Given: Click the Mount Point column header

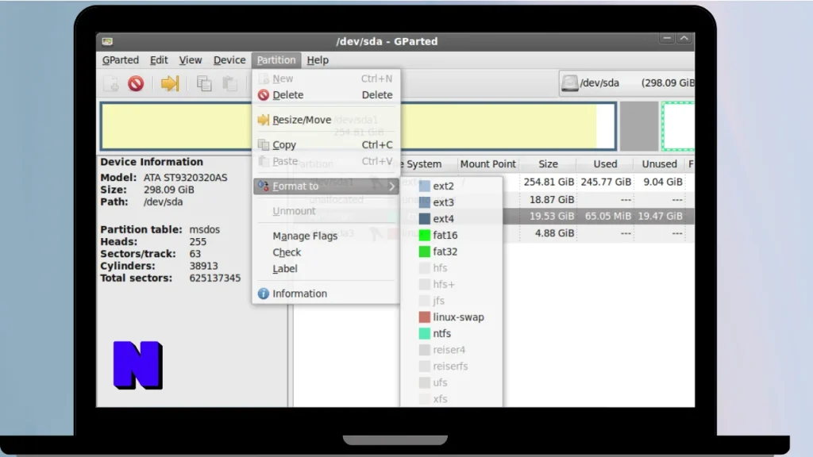Looking at the screenshot, I should coord(488,164).
